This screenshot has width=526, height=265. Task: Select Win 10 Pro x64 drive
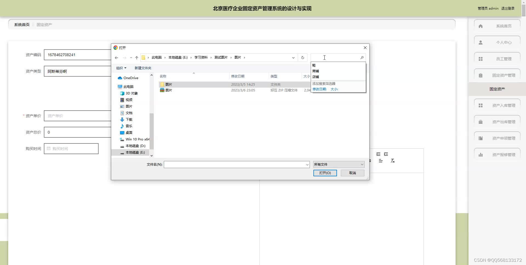coord(135,139)
